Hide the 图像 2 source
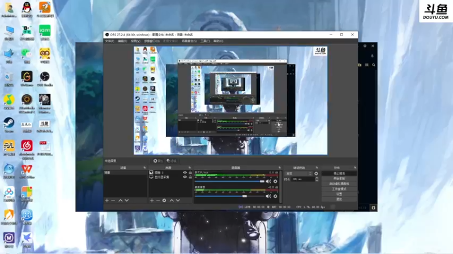The height and width of the screenshot is (254, 453). click(185, 173)
